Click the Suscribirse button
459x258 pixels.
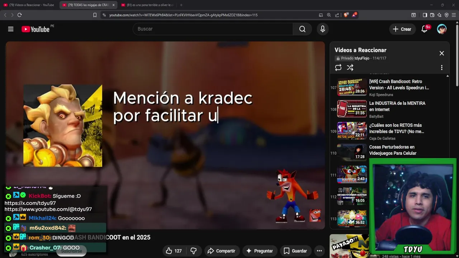click(71, 251)
